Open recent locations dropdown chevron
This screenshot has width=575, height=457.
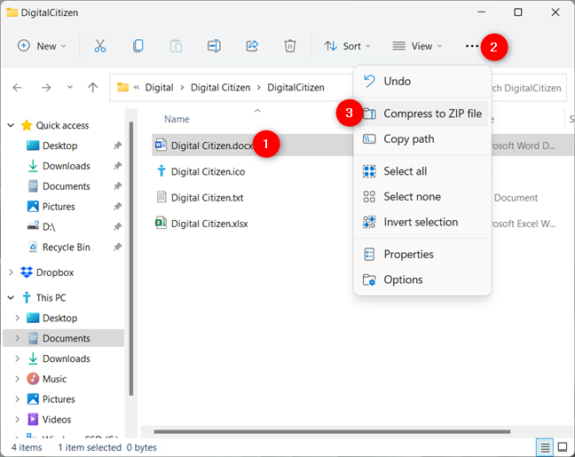[x=70, y=88]
